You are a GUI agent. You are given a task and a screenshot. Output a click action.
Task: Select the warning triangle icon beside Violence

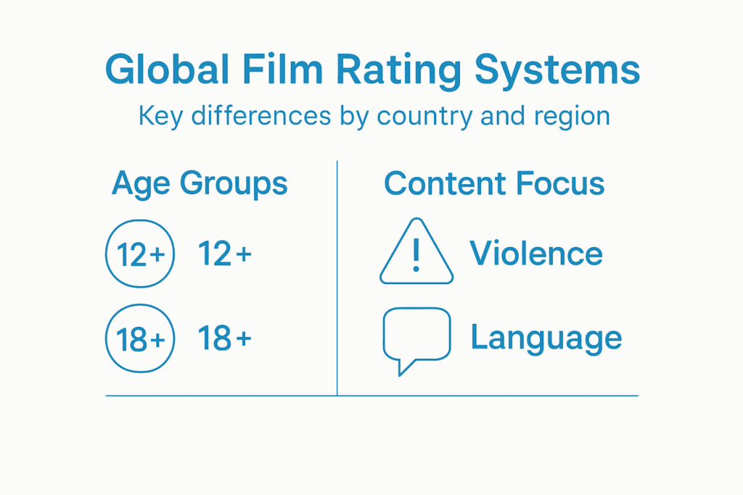[x=416, y=251]
